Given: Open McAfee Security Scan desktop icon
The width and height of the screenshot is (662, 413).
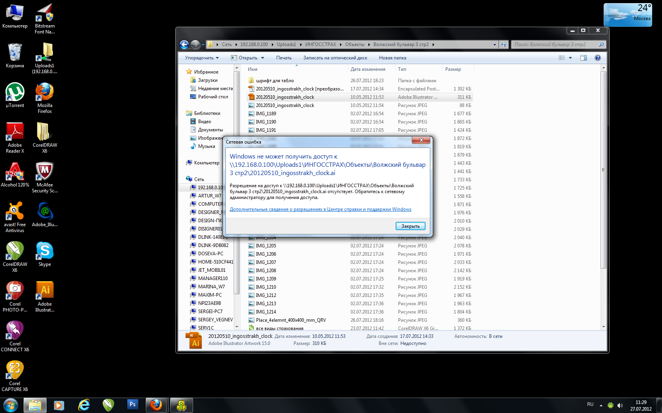Looking at the screenshot, I should (x=45, y=177).
